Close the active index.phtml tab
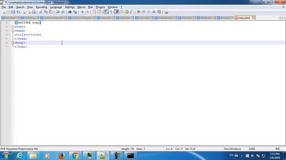286x160 pixels. (x=253, y=18)
